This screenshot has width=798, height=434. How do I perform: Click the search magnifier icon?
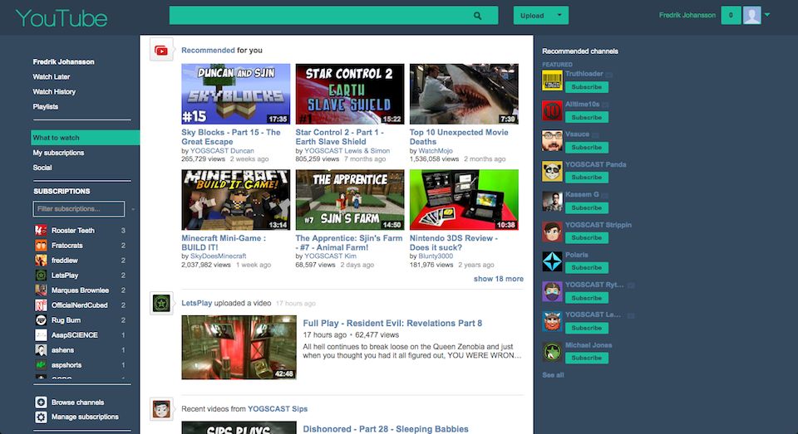point(477,16)
